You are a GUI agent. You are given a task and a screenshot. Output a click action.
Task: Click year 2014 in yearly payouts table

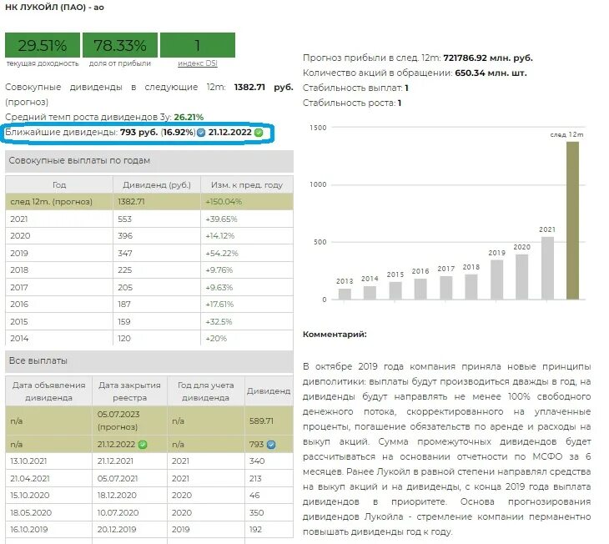point(19,339)
